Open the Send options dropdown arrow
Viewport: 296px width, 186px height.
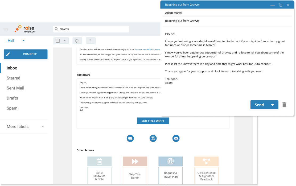272,105
